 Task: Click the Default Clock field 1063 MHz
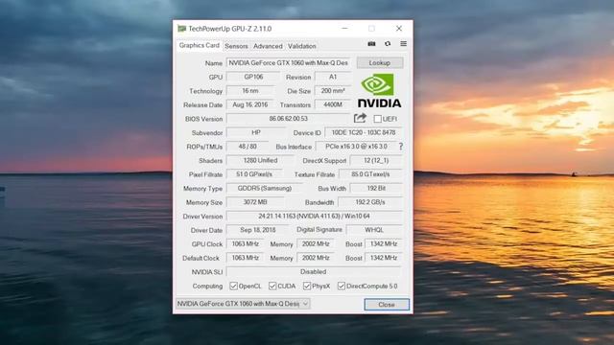tap(246, 258)
